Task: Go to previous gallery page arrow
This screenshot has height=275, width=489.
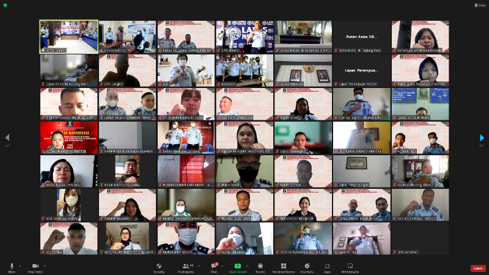Action: [7, 138]
